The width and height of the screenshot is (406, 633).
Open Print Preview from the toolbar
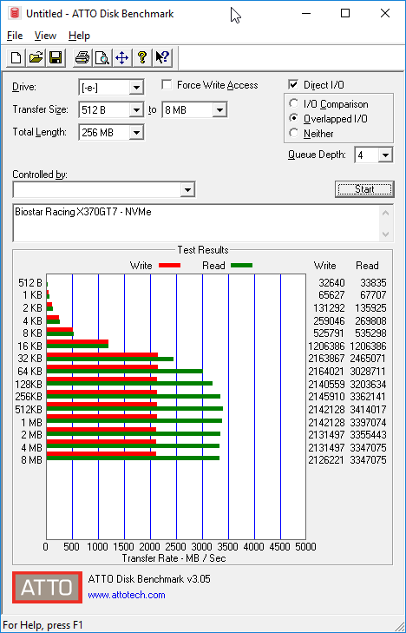[x=102, y=57]
